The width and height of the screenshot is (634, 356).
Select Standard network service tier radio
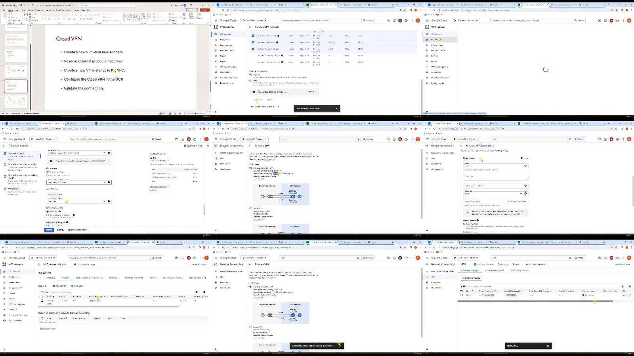click(x=48, y=215)
